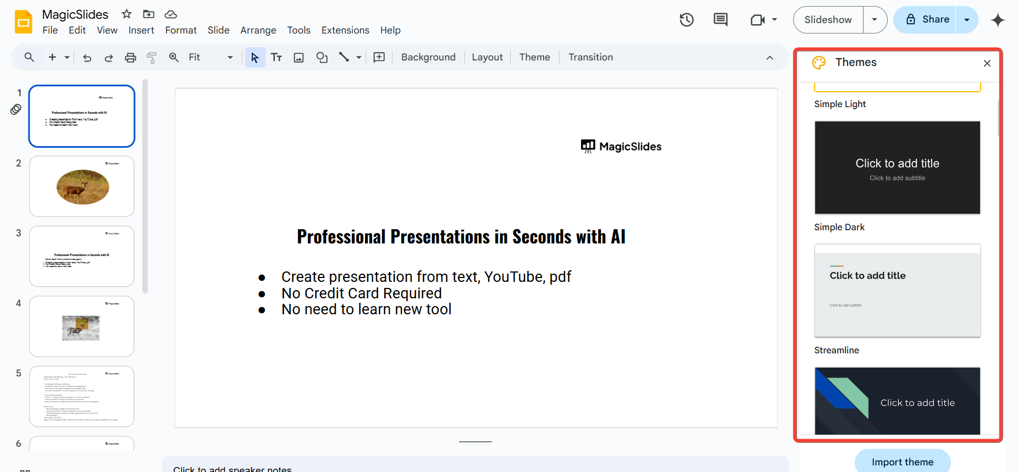Click the zoom magnifier tool

(174, 57)
